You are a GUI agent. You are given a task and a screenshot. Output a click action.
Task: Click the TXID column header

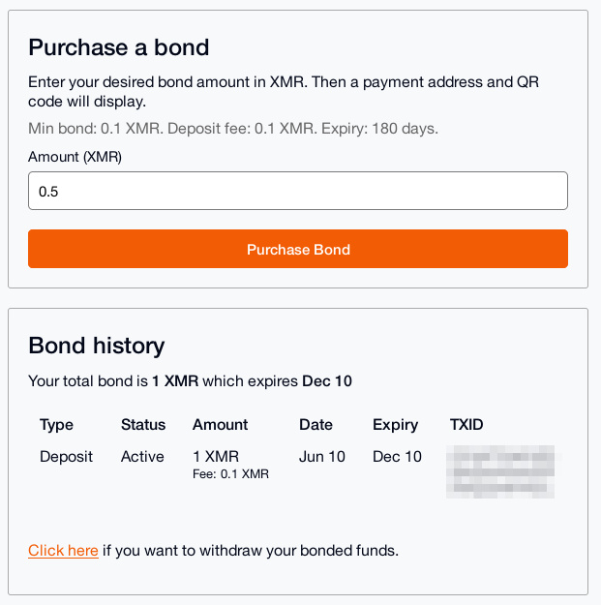466,424
